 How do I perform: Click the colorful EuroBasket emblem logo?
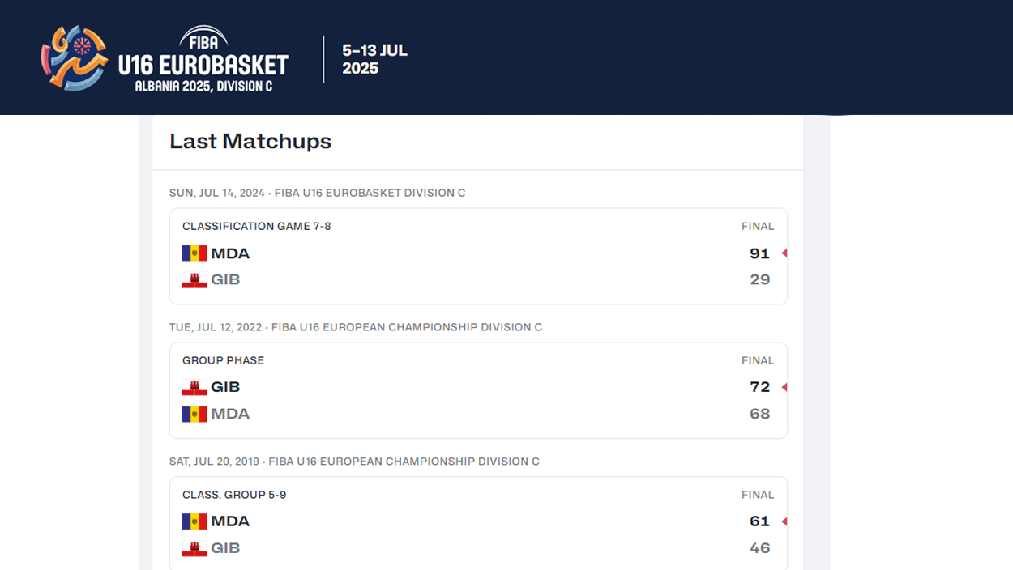[x=75, y=57]
